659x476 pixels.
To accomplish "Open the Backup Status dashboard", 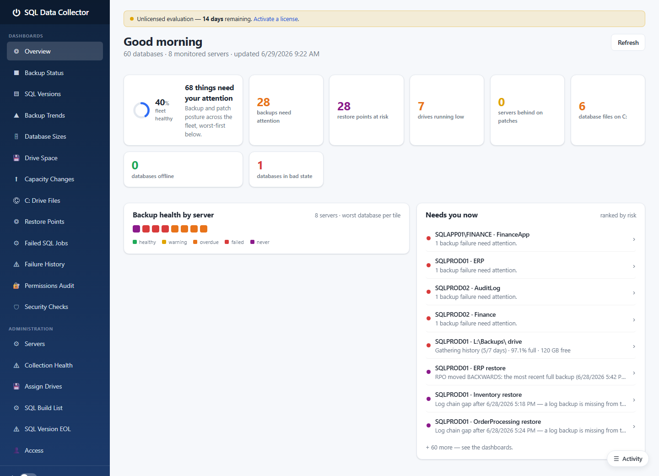I will [55, 73].
